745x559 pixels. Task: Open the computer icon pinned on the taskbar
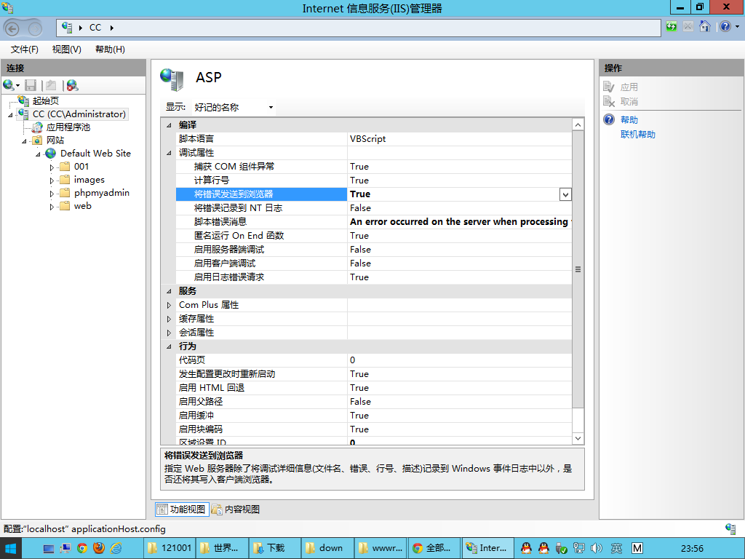65,549
